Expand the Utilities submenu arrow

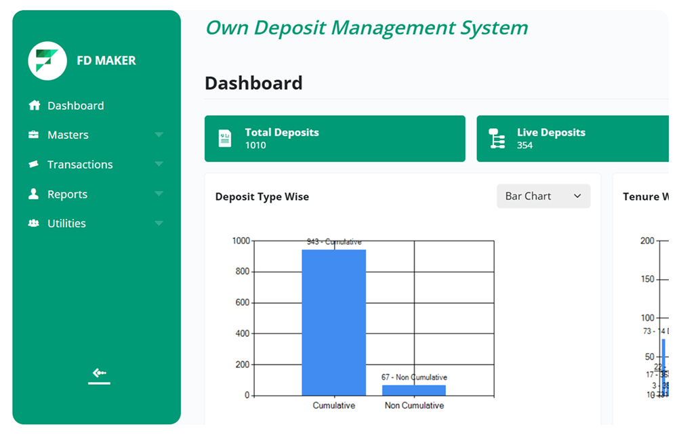coord(159,224)
